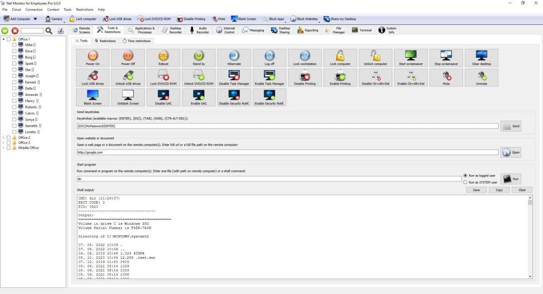543x294 pixels.
Task: Select the Run as SYSTEM user radio button
Action: coord(465,182)
